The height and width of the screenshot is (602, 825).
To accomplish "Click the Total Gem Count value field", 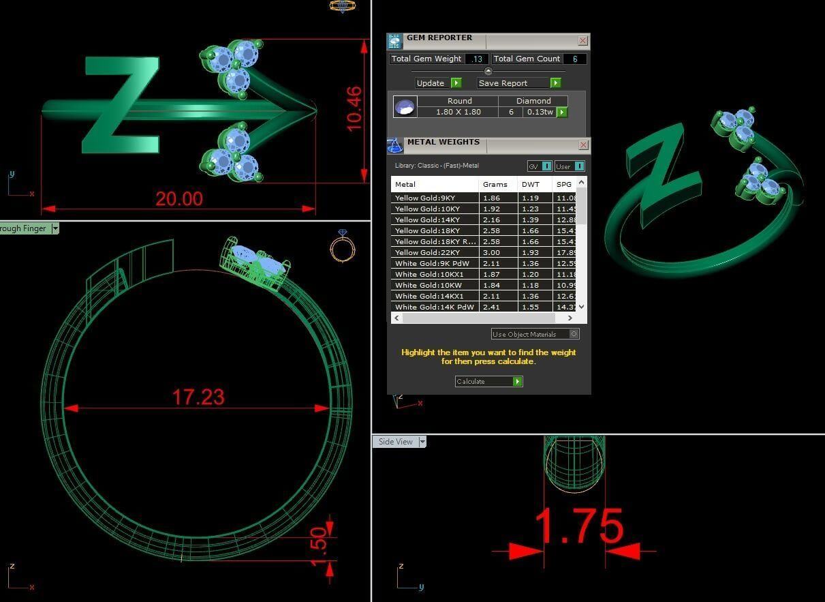I will pyautogui.click(x=574, y=59).
